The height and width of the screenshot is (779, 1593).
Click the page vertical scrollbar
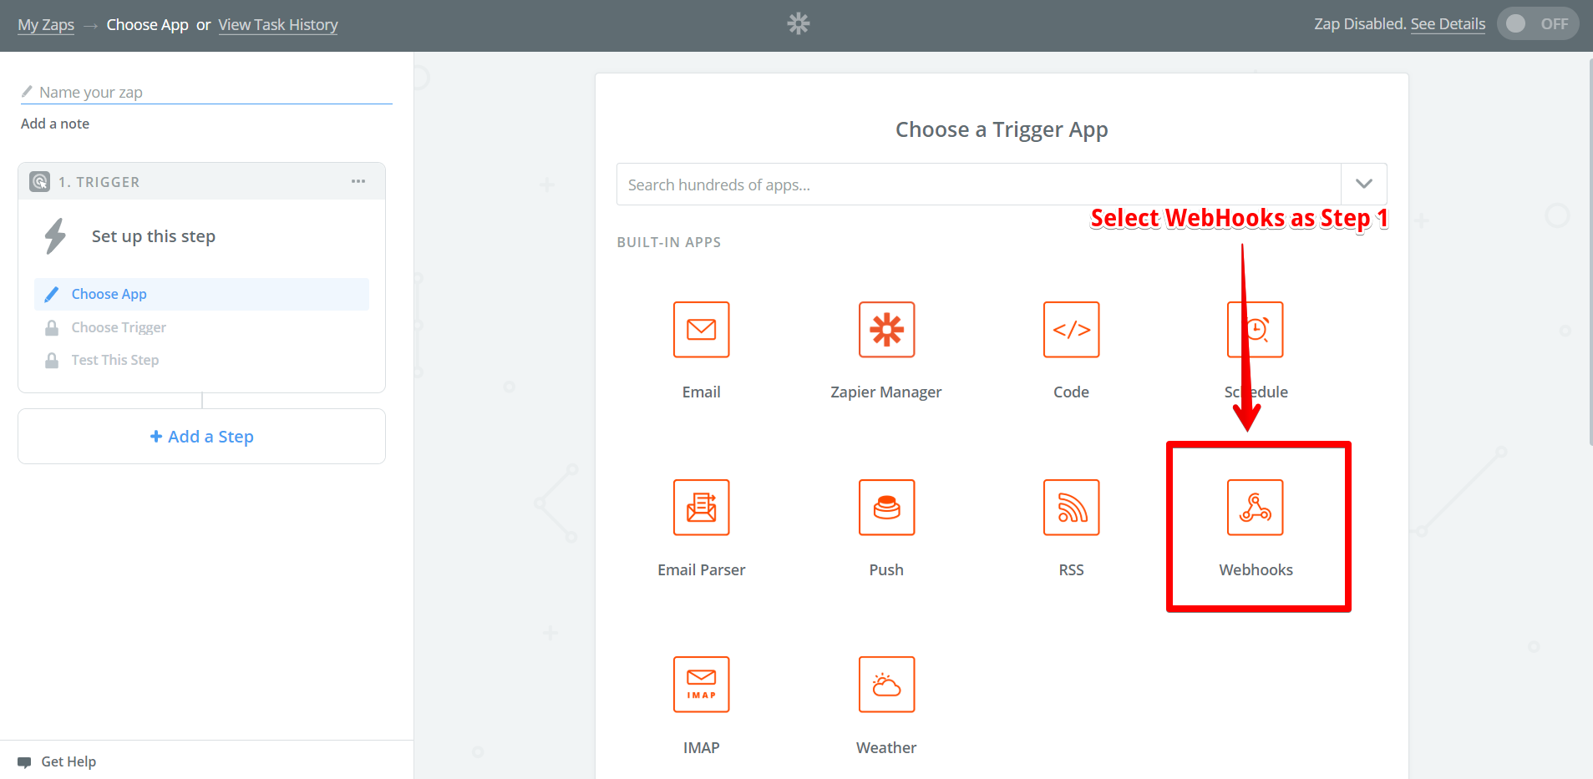(x=1590, y=250)
